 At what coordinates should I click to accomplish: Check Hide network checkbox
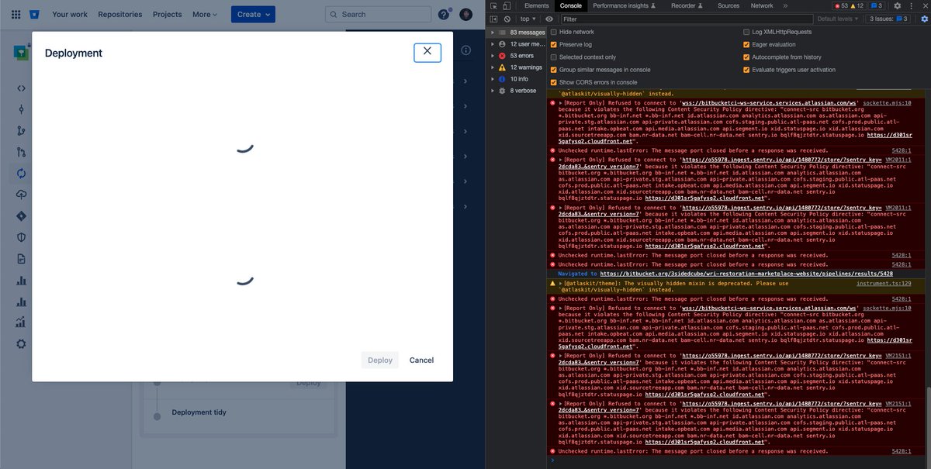click(553, 33)
